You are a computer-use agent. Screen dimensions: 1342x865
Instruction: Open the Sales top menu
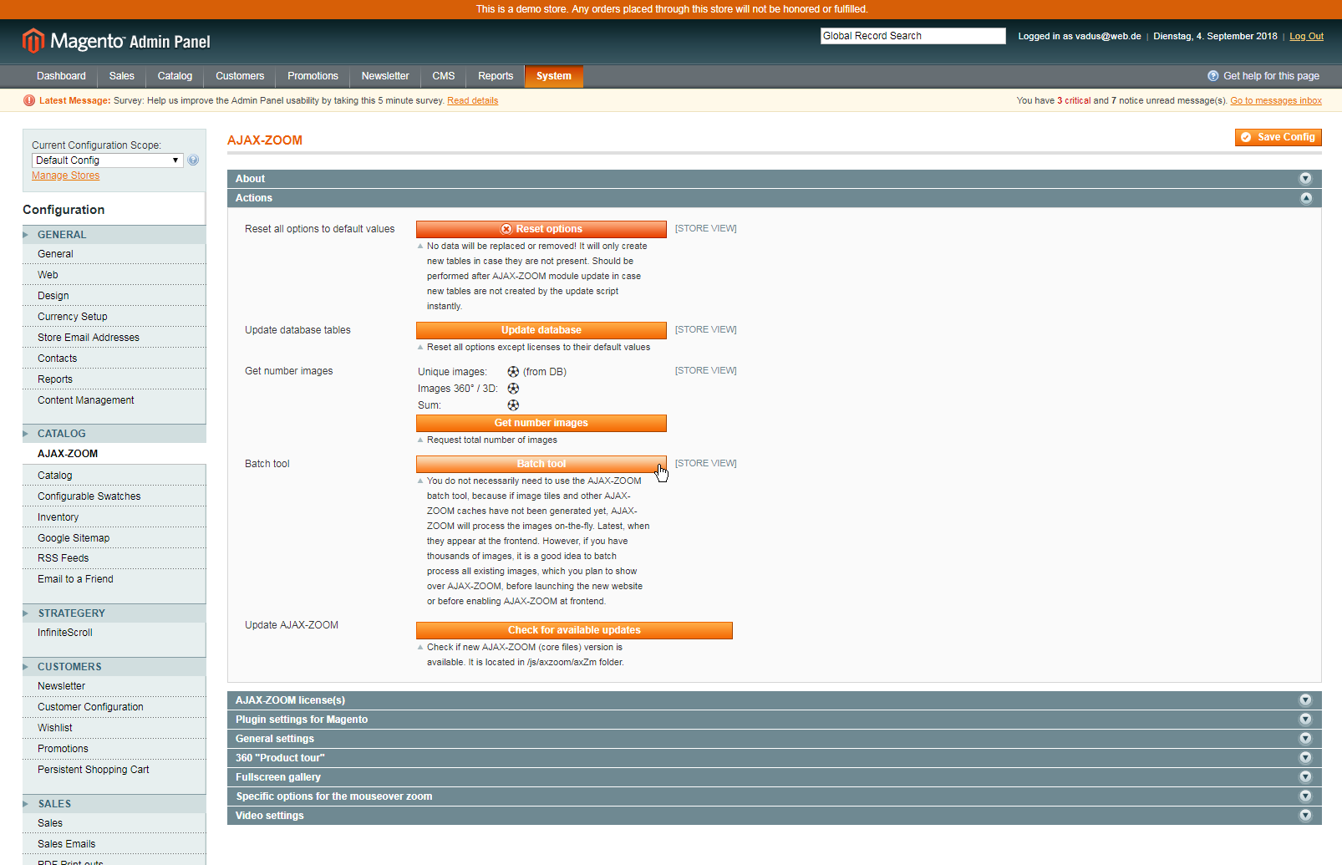click(121, 76)
